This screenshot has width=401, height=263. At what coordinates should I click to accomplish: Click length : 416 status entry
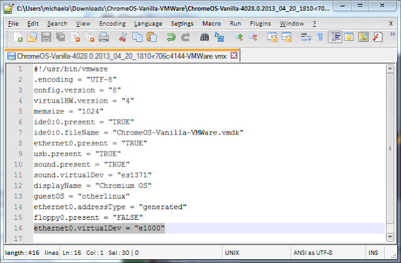[22, 253]
